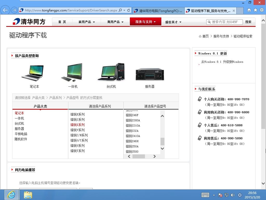266x200 pixels.
Task: Go forward with the browser Forward arrow
Action: (x=14, y=10)
